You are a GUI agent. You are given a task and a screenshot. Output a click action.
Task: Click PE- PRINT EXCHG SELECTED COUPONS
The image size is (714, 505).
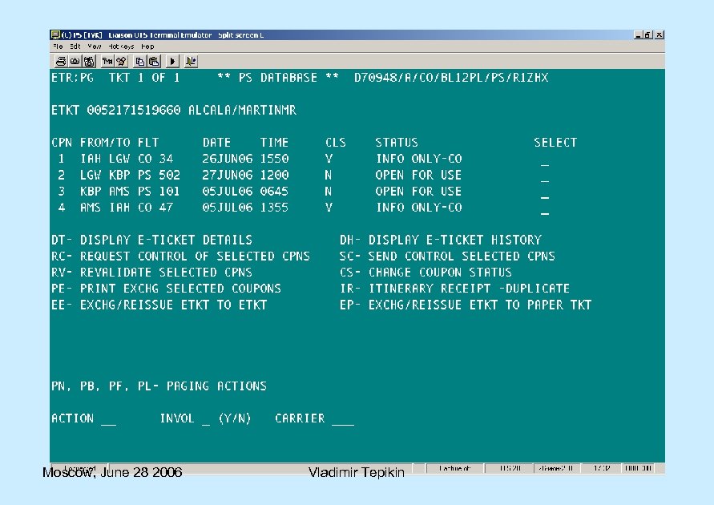point(166,289)
